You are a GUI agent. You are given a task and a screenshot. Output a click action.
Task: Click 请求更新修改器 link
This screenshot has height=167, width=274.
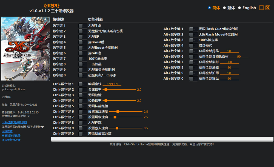tap(11, 140)
